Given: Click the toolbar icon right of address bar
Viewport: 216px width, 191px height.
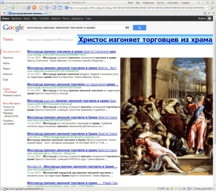Looking at the screenshot, I should (211, 8).
